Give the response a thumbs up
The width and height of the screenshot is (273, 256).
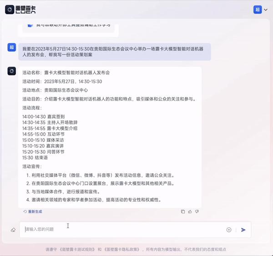pyautogui.click(x=190, y=211)
